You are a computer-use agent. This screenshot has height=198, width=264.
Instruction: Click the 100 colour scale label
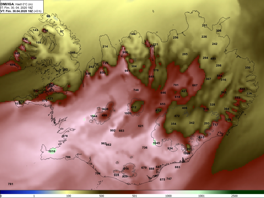tap(69, 196)
